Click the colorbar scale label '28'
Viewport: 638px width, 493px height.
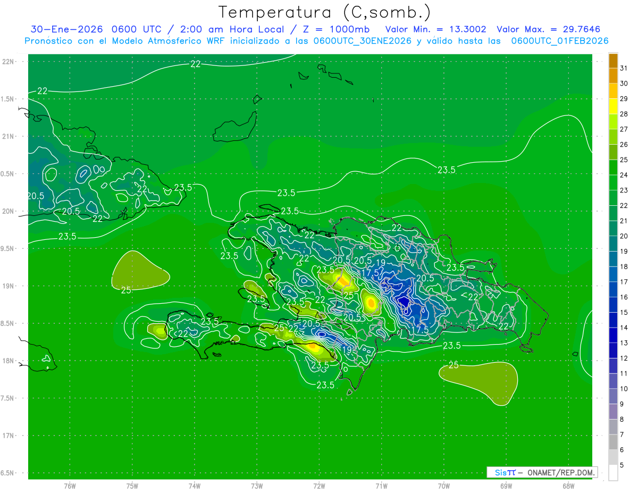(x=624, y=114)
